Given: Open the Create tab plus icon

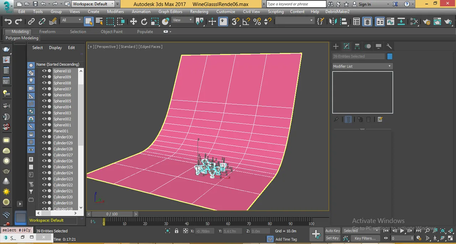Looking at the screenshot, I should pyautogui.click(x=336, y=46).
